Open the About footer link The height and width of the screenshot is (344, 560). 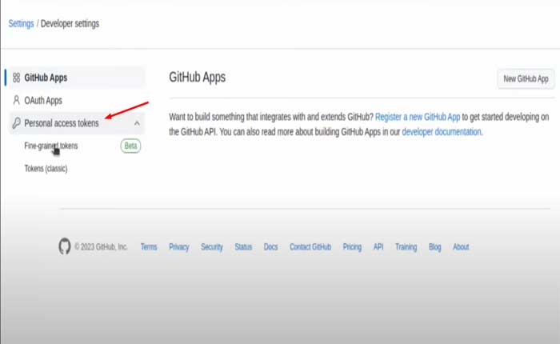tap(461, 247)
